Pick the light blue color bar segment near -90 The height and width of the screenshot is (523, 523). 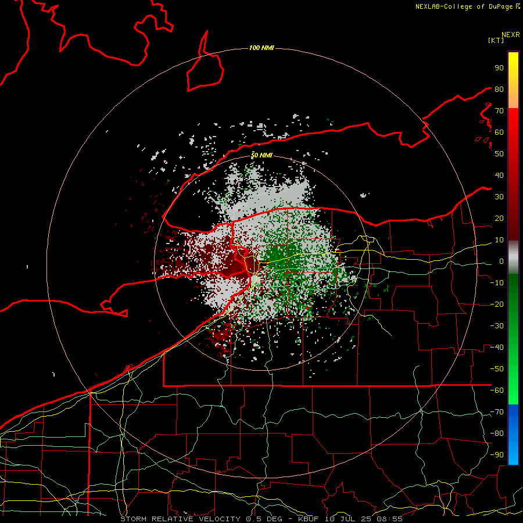pyautogui.click(x=513, y=454)
